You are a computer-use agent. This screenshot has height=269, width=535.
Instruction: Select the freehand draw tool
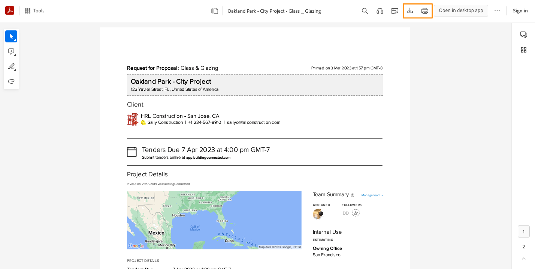(x=11, y=81)
